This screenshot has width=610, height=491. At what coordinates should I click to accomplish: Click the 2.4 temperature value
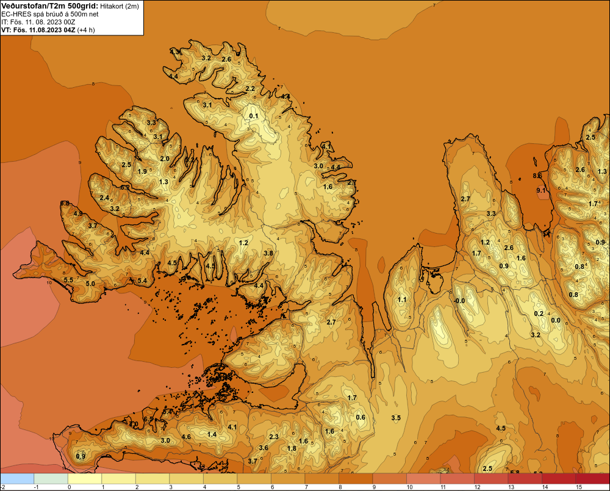pos(104,198)
